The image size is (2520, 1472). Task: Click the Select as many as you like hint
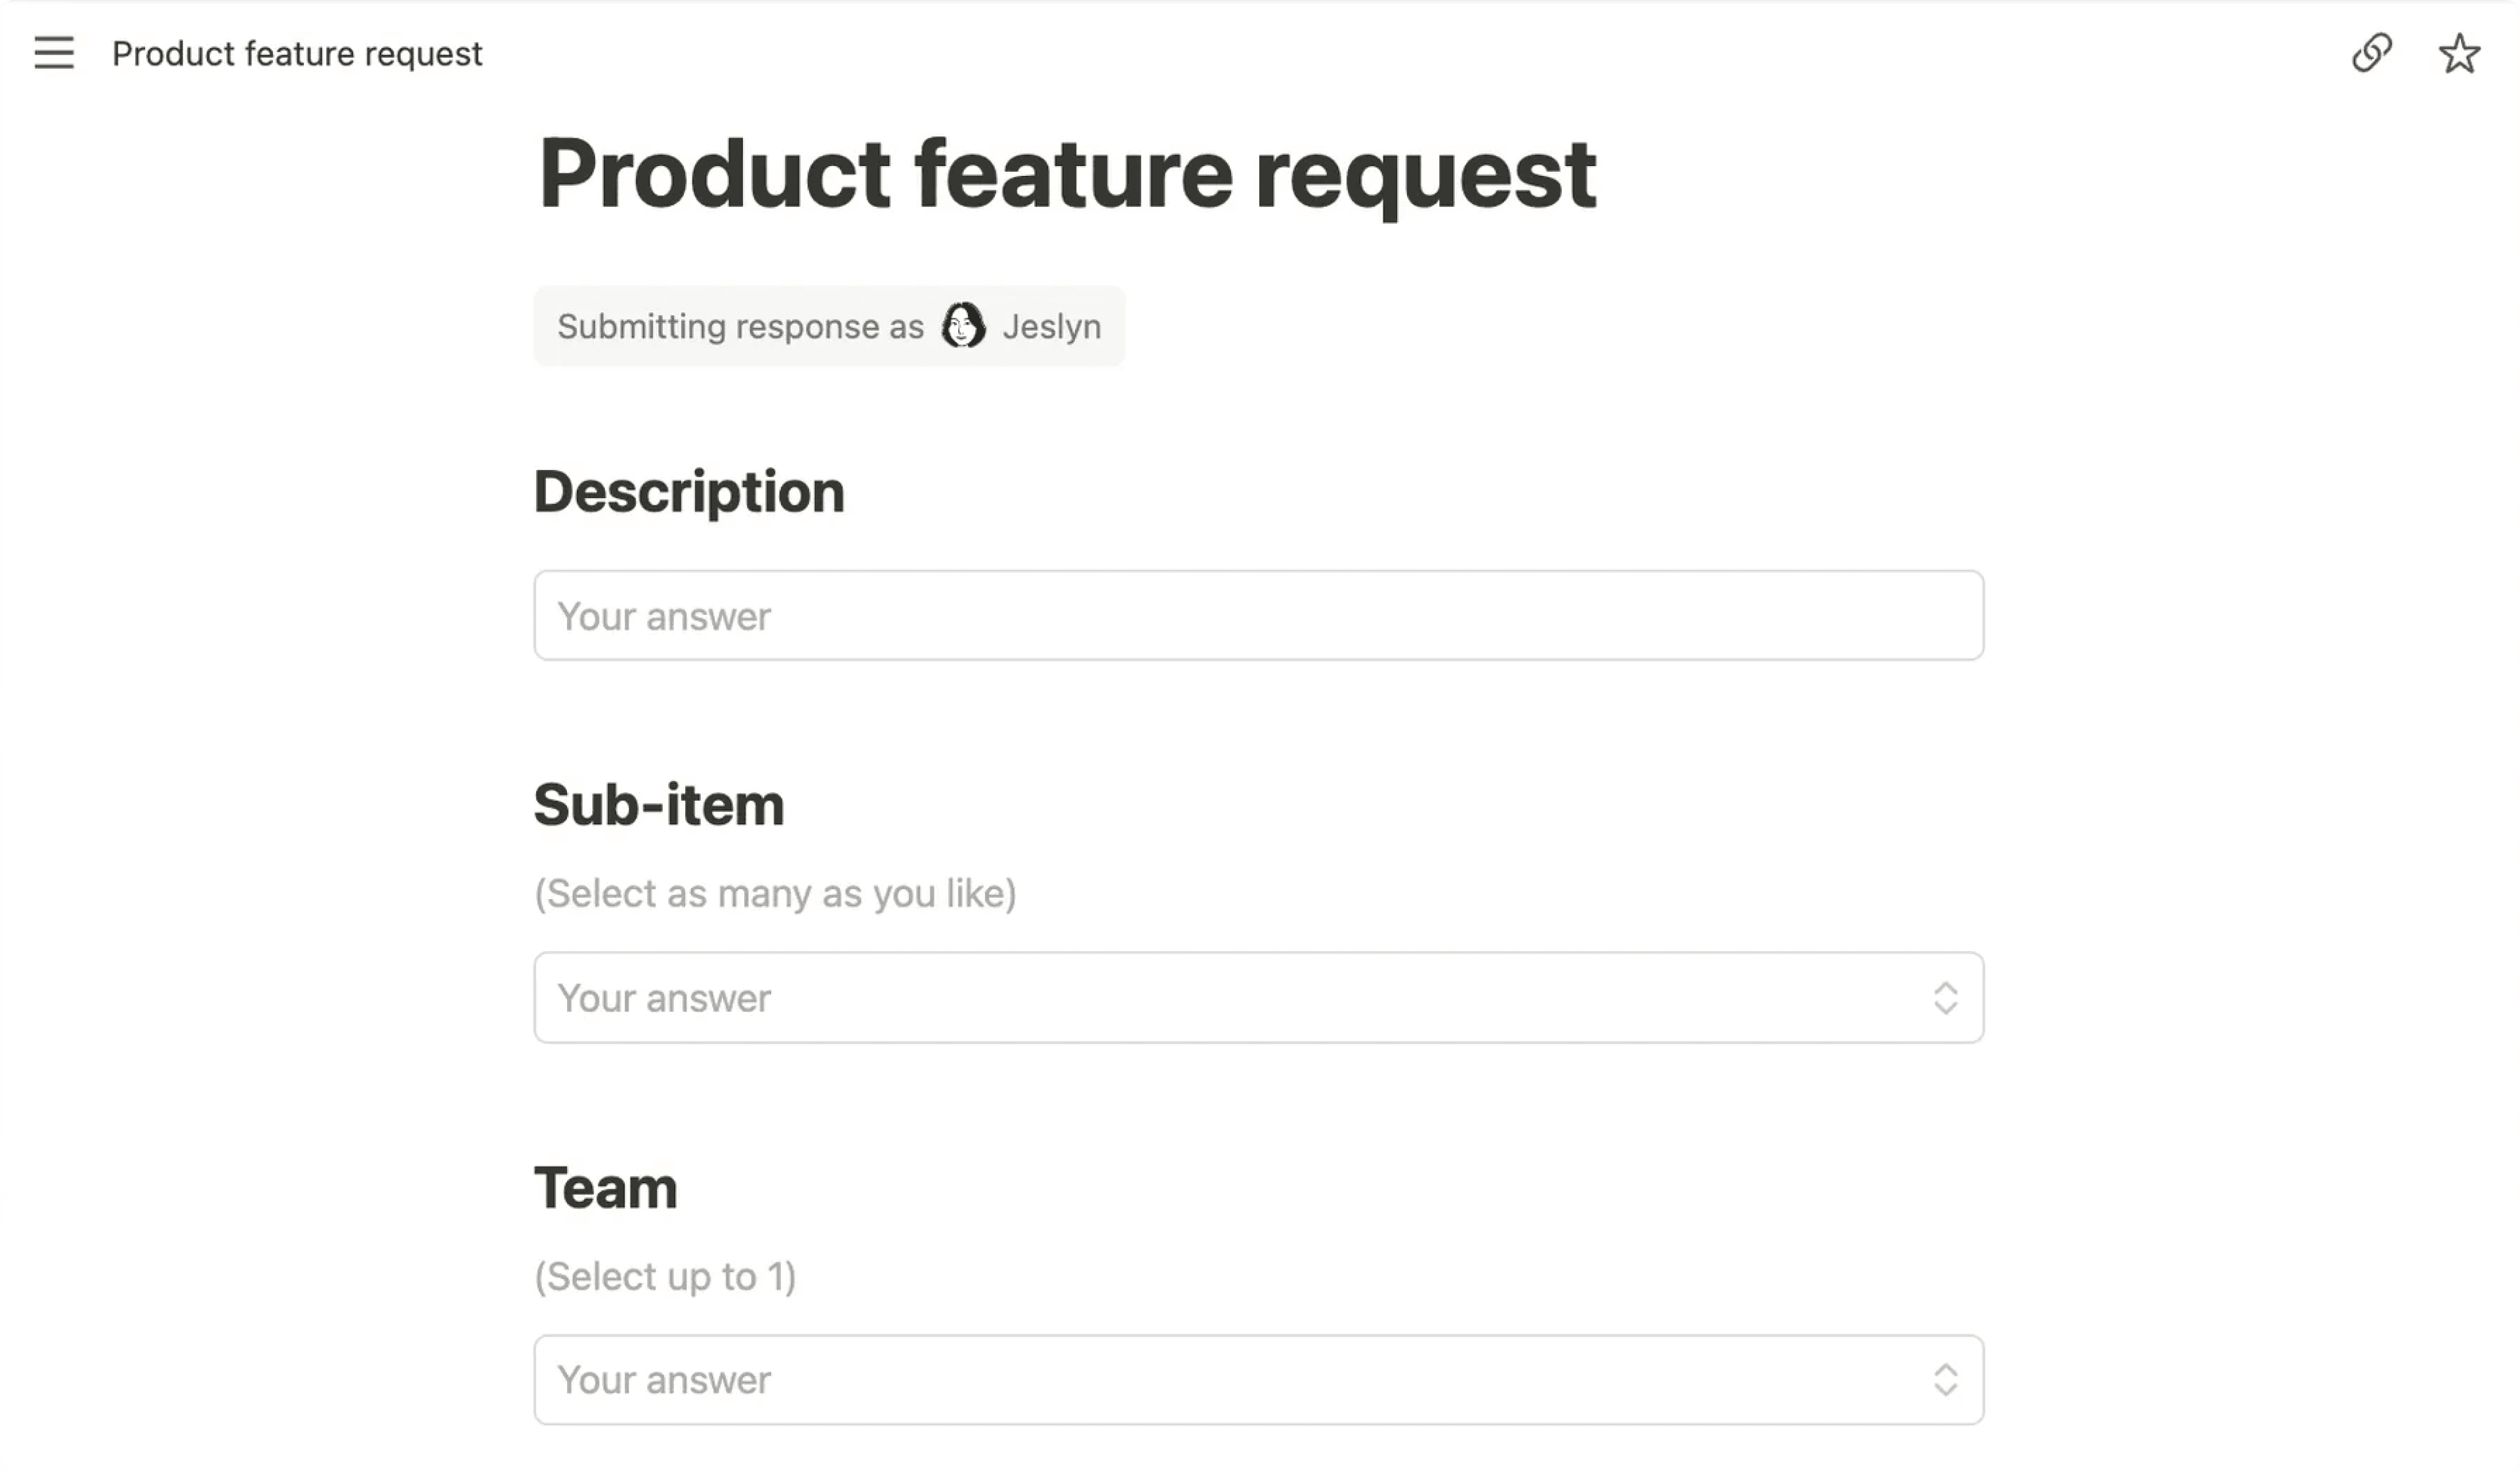click(x=775, y=894)
